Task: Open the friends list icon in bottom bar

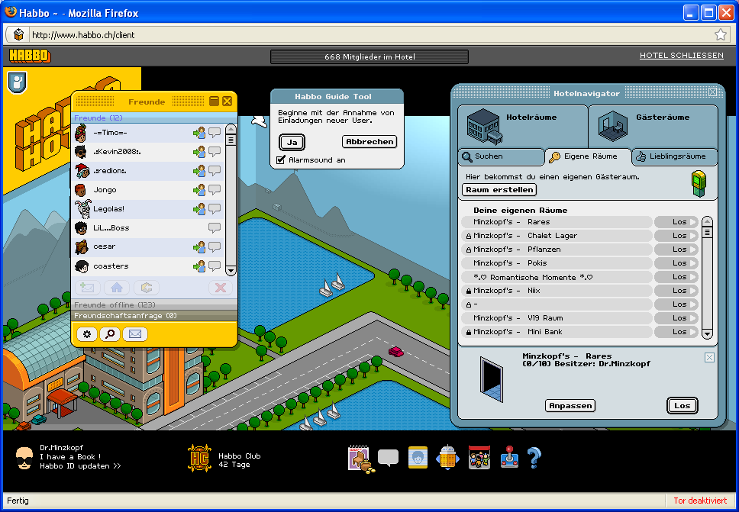Action: 418,457
